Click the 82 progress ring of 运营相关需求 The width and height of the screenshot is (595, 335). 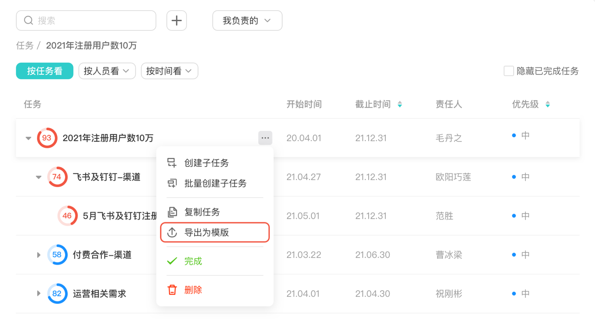point(57,294)
